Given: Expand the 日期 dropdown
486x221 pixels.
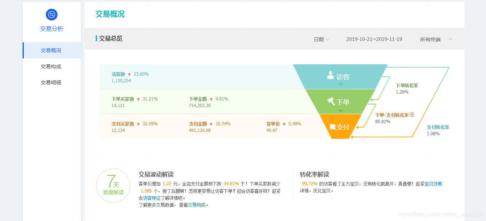Looking at the screenshot, I should (321, 39).
